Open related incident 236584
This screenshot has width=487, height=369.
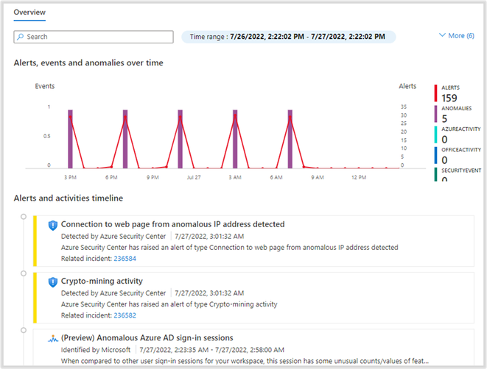[x=125, y=259]
